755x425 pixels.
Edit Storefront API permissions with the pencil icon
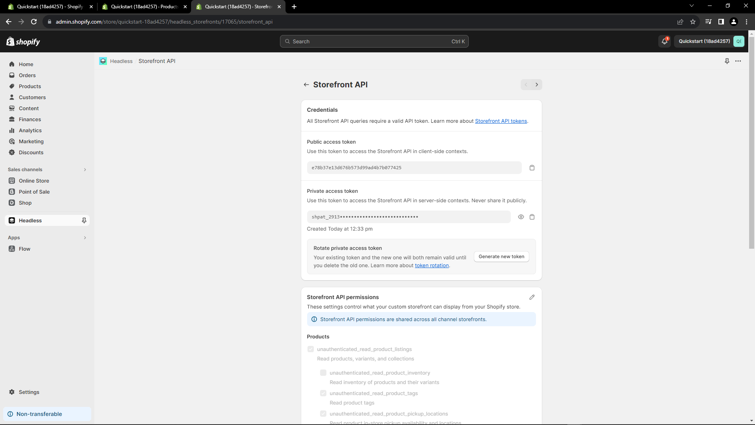532,297
